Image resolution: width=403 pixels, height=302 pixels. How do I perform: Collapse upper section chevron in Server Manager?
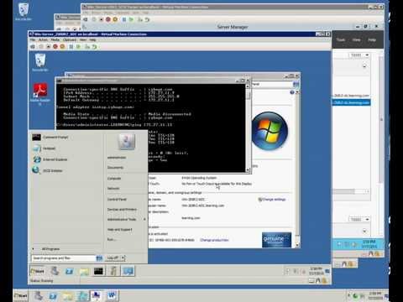(x=364, y=66)
